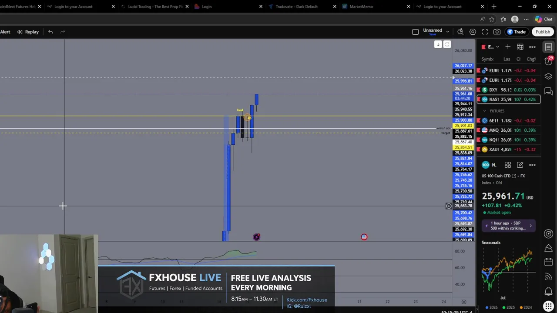Viewport: 557px width, 313px height.
Task: Select the first EUR row in the watchlist
Action: point(509,70)
